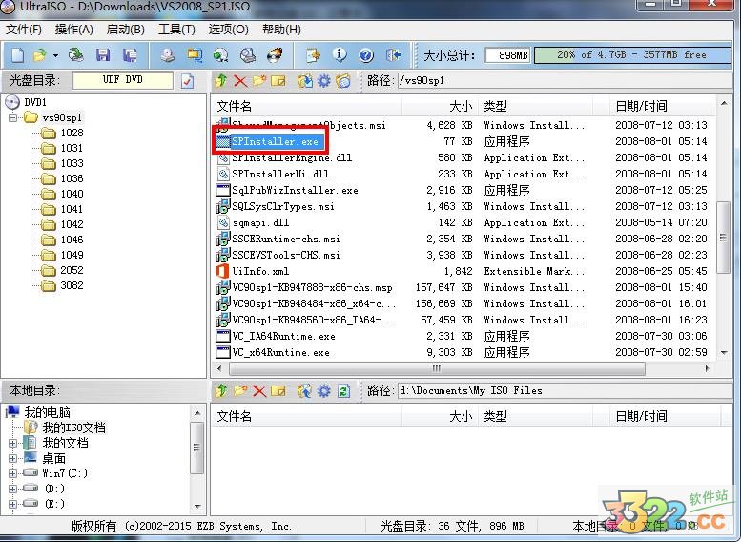
Task: Click the Burn CD/DVD image flame icon
Action: click(275, 55)
